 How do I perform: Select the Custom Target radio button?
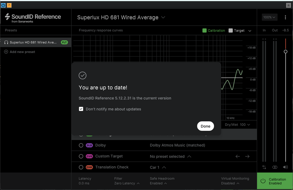[81, 156]
